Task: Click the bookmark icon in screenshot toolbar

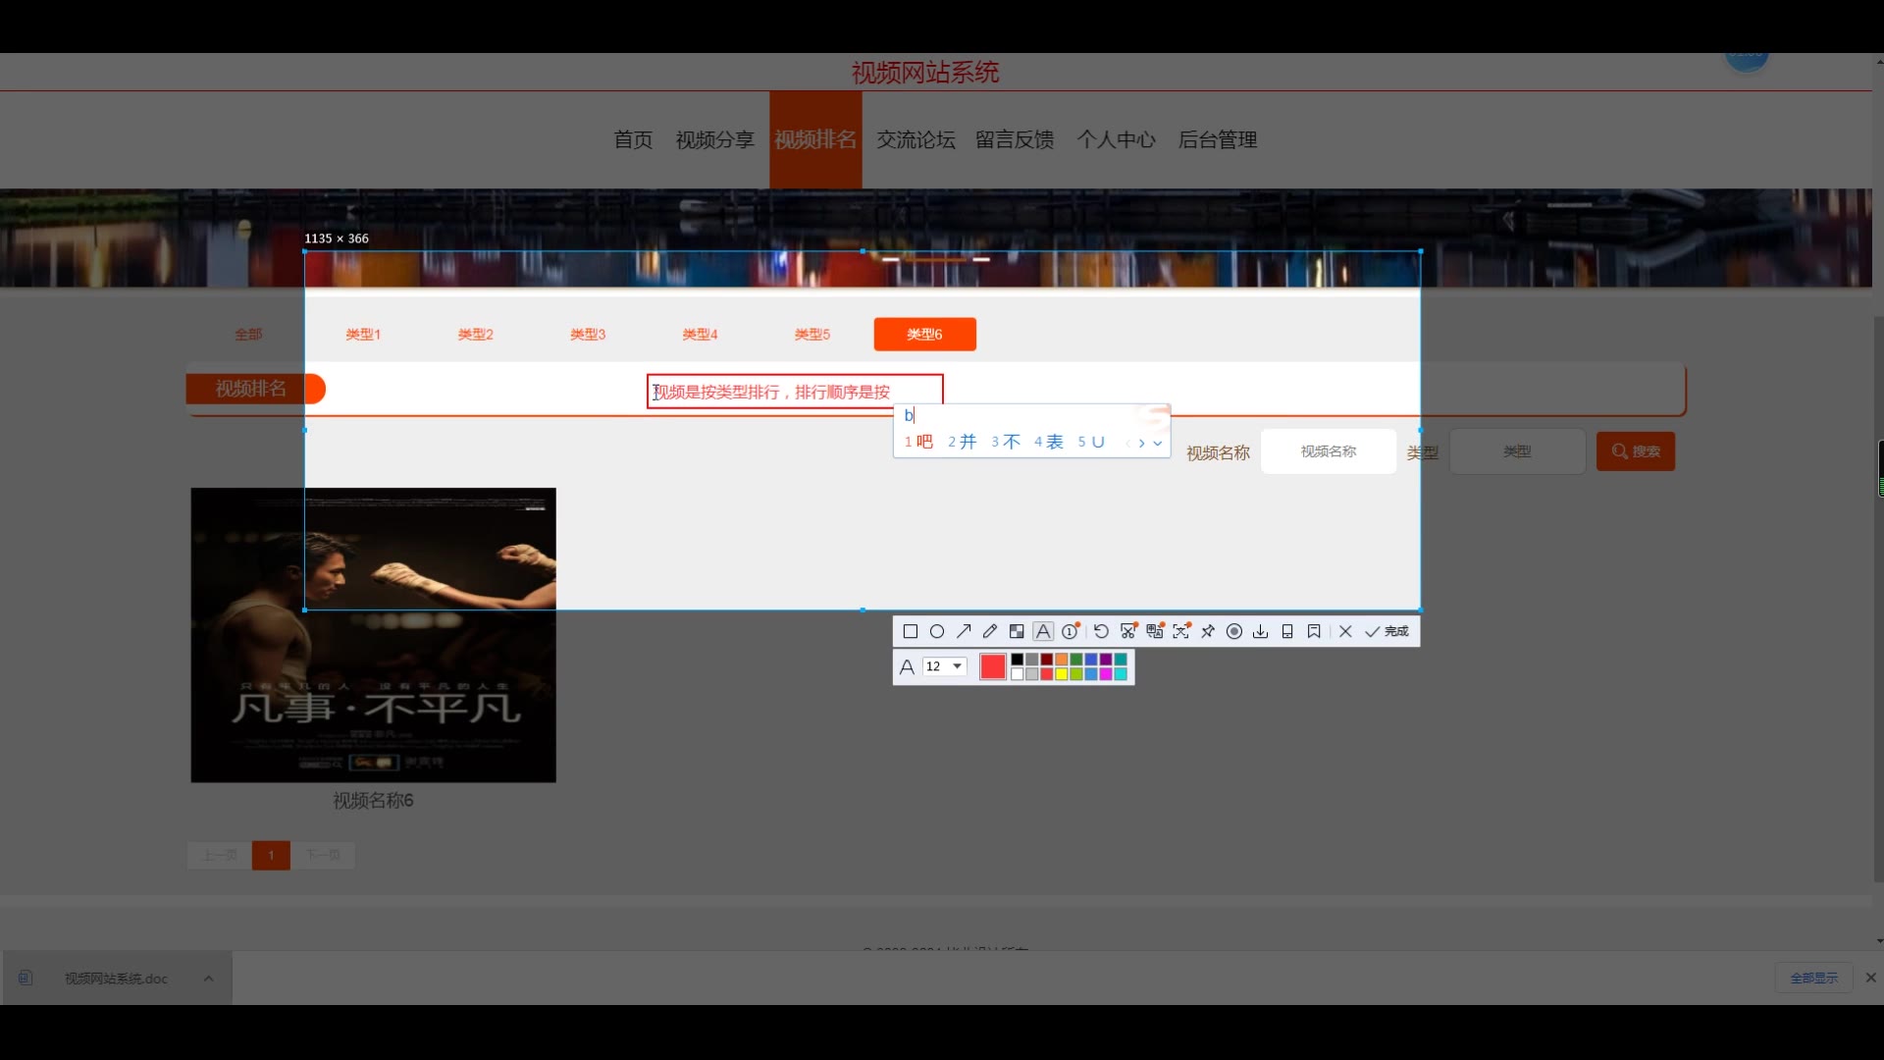Action: 1314,631
